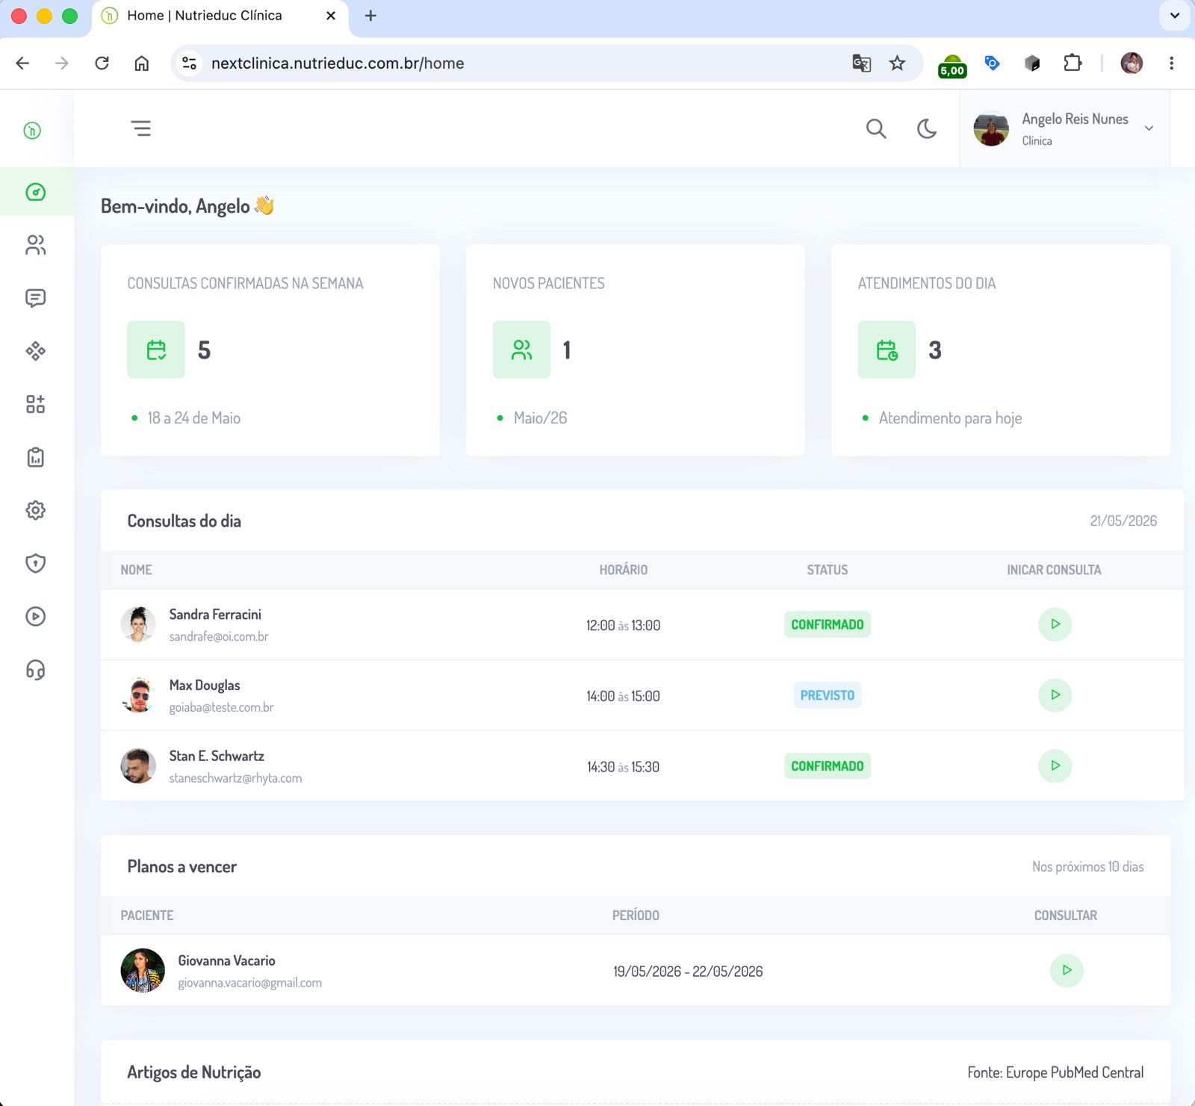Click email giovanna.vacario@gmail.com

250,983
